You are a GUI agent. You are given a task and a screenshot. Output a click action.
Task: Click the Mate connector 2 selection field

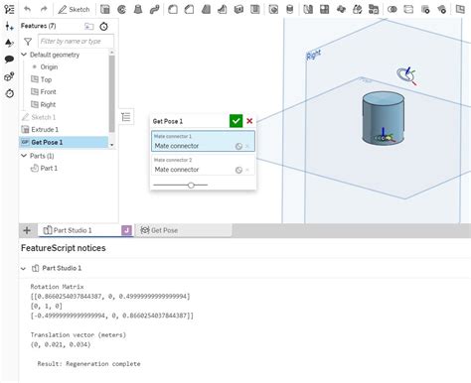click(203, 165)
